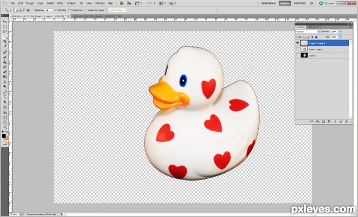This screenshot has height=217, width=358.
Task: Hide Layer 1 copy 2 with eye icon
Action: pos(298,43)
